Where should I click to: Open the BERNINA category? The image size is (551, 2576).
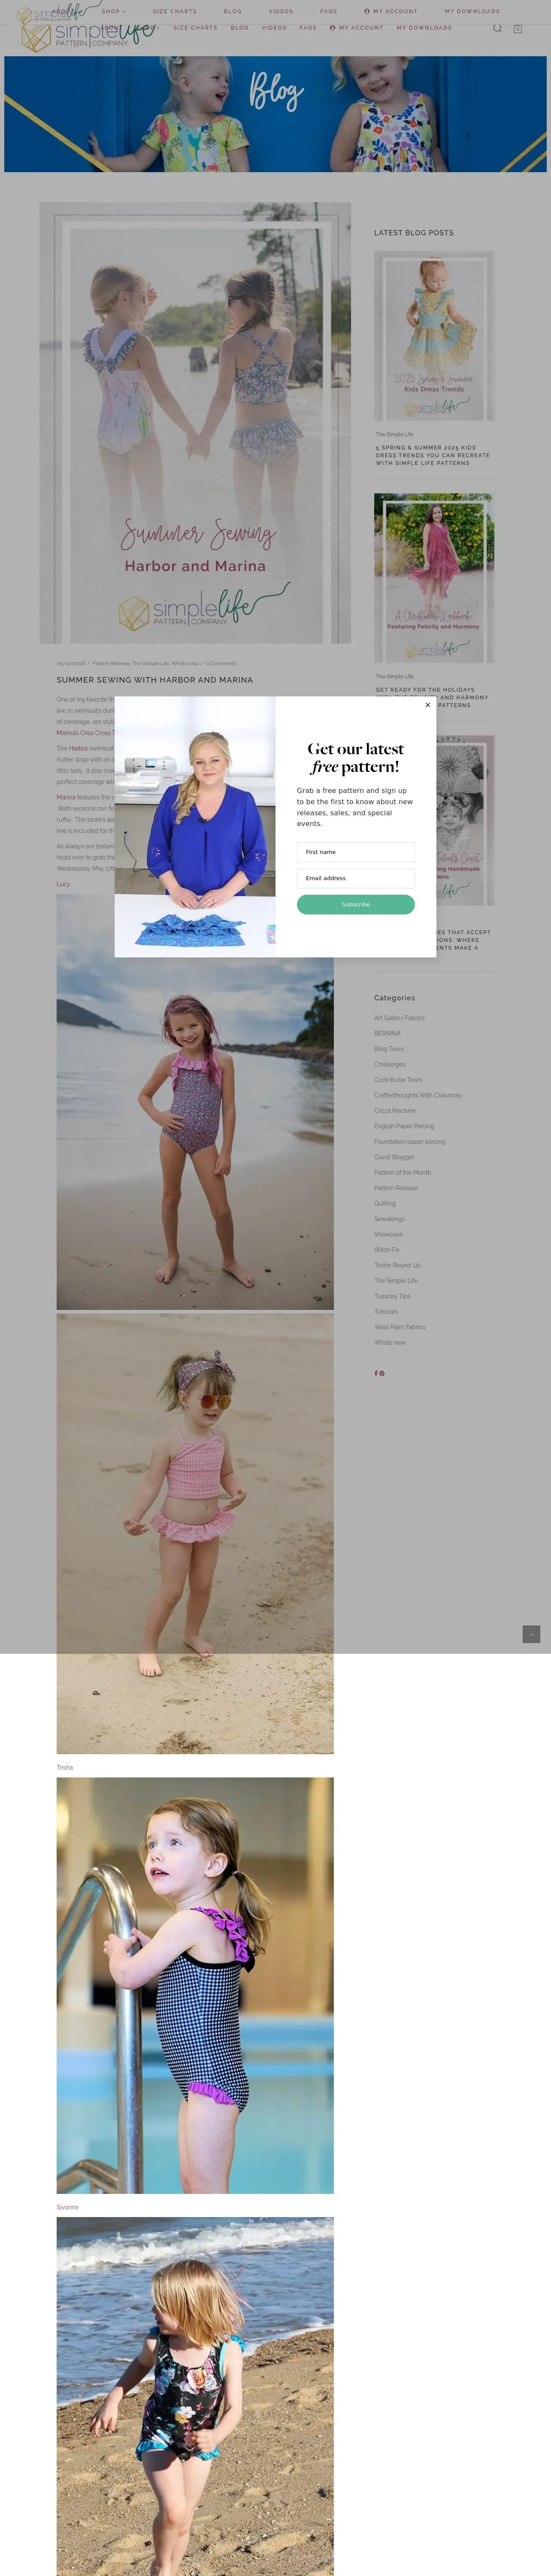click(x=387, y=1033)
